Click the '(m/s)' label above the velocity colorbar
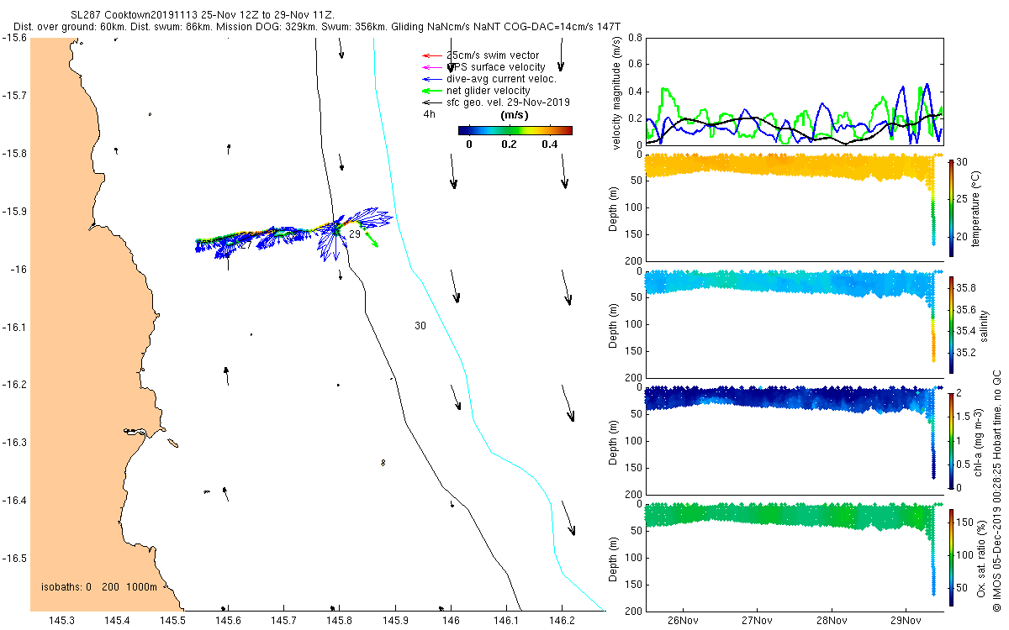 (514, 114)
